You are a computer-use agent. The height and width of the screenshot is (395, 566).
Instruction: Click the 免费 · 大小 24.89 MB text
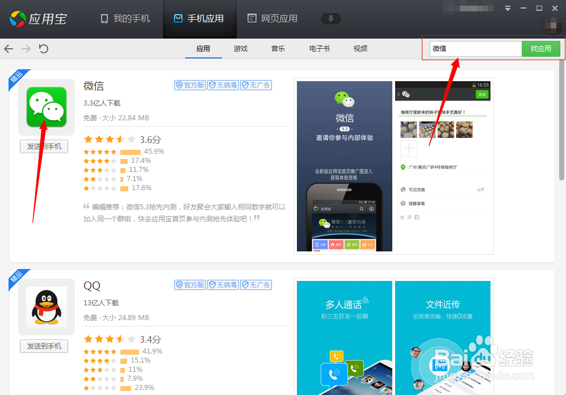tap(116, 318)
